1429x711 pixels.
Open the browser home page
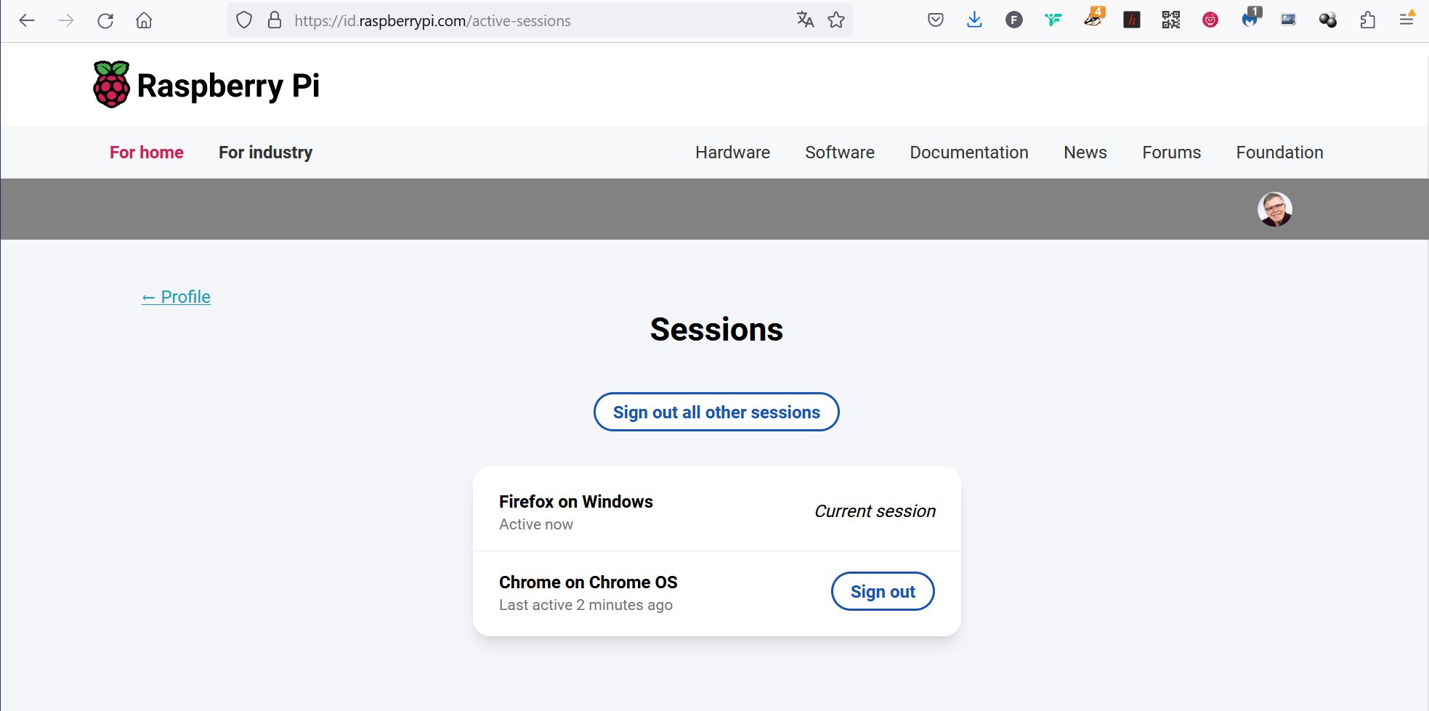[144, 20]
